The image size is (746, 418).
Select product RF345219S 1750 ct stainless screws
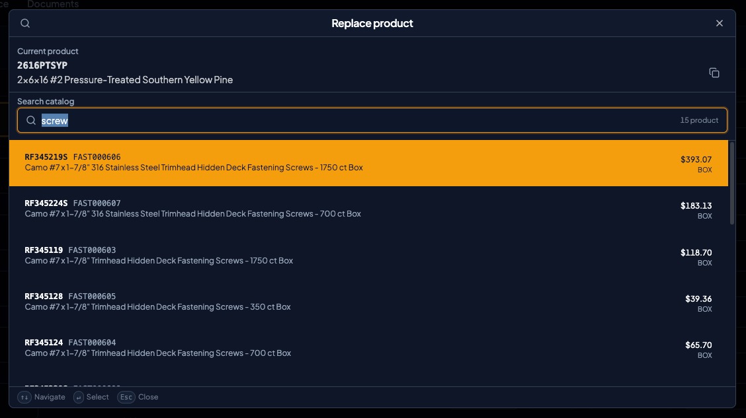(368, 162)
